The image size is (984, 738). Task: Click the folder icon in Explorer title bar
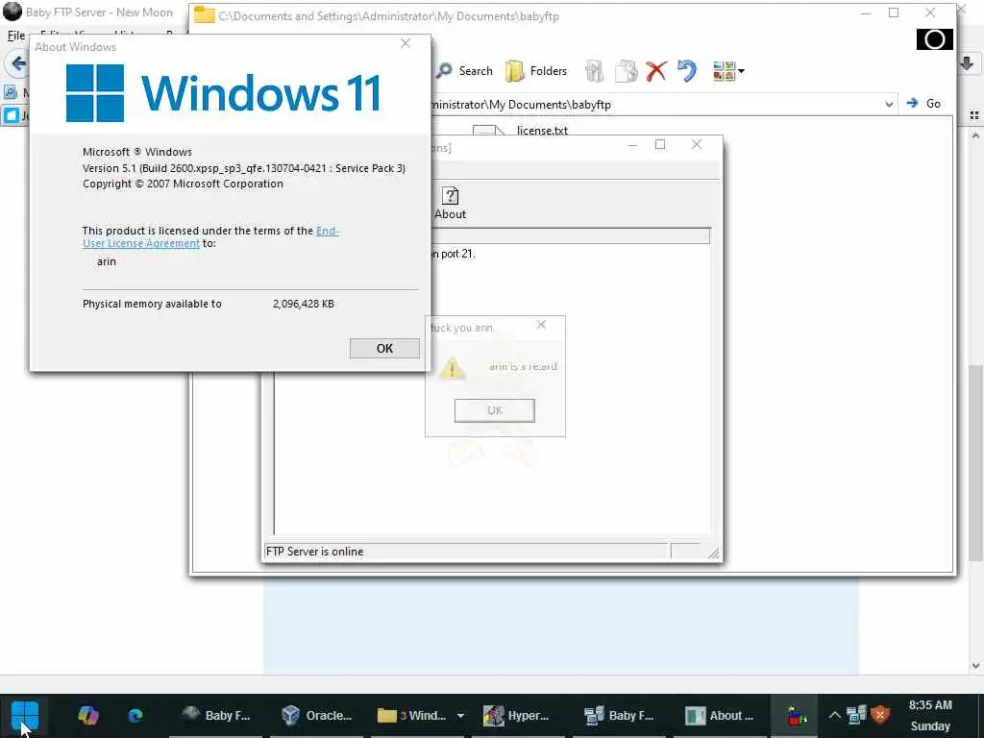[204, 15]
